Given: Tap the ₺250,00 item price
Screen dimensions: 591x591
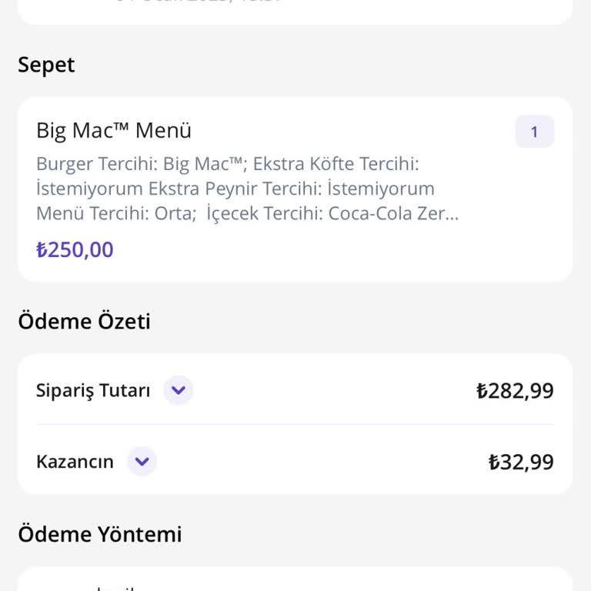Looking at the screenshot, I should [x=75, y=250].
